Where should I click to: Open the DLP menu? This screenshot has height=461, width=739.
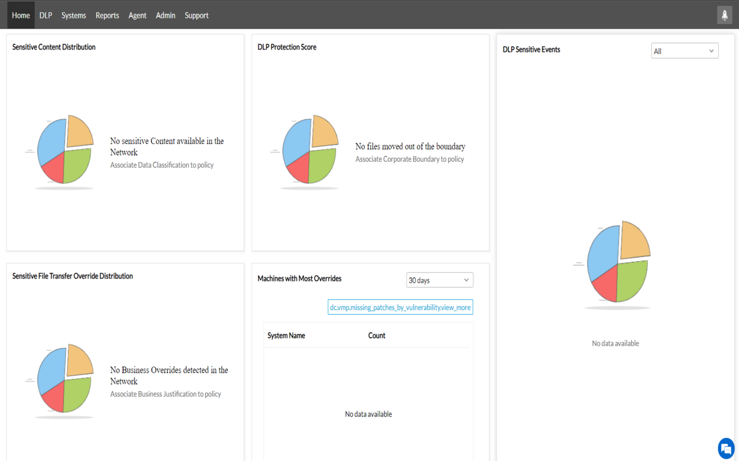click(x=46, y=15)
